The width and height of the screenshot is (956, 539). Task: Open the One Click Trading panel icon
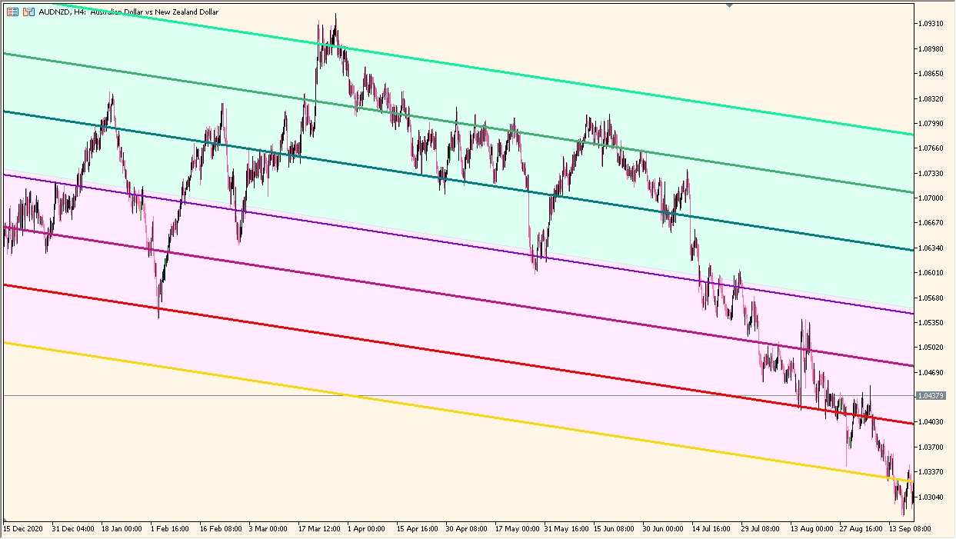coord(28,12)
